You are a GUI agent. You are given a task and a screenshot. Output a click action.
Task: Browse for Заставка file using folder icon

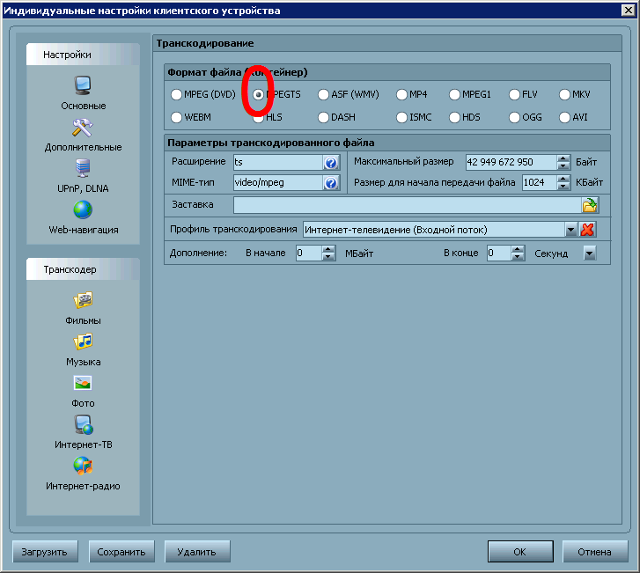click(x=589, y=205)
